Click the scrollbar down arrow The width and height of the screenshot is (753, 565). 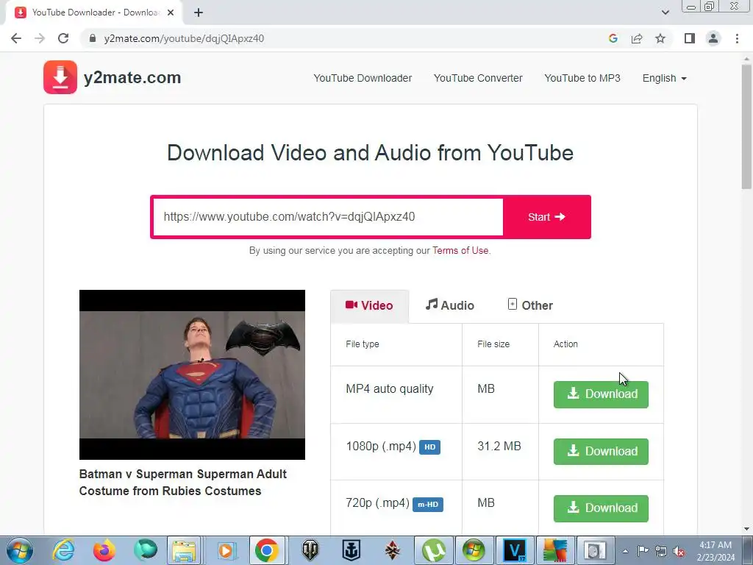click(746, 529)
